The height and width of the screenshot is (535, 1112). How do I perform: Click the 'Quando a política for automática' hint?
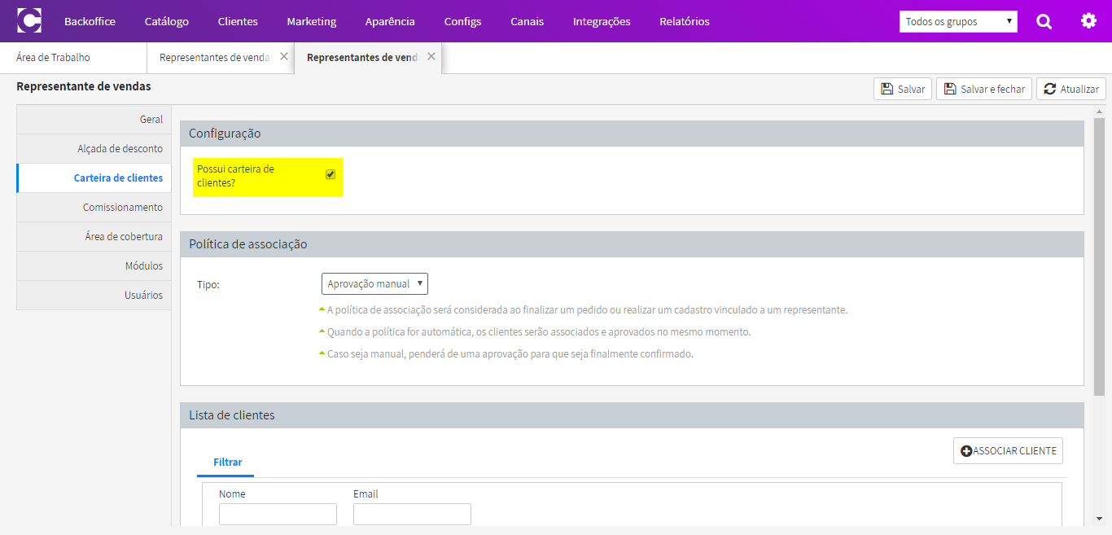pyautogui.click(x=538, y=332)
